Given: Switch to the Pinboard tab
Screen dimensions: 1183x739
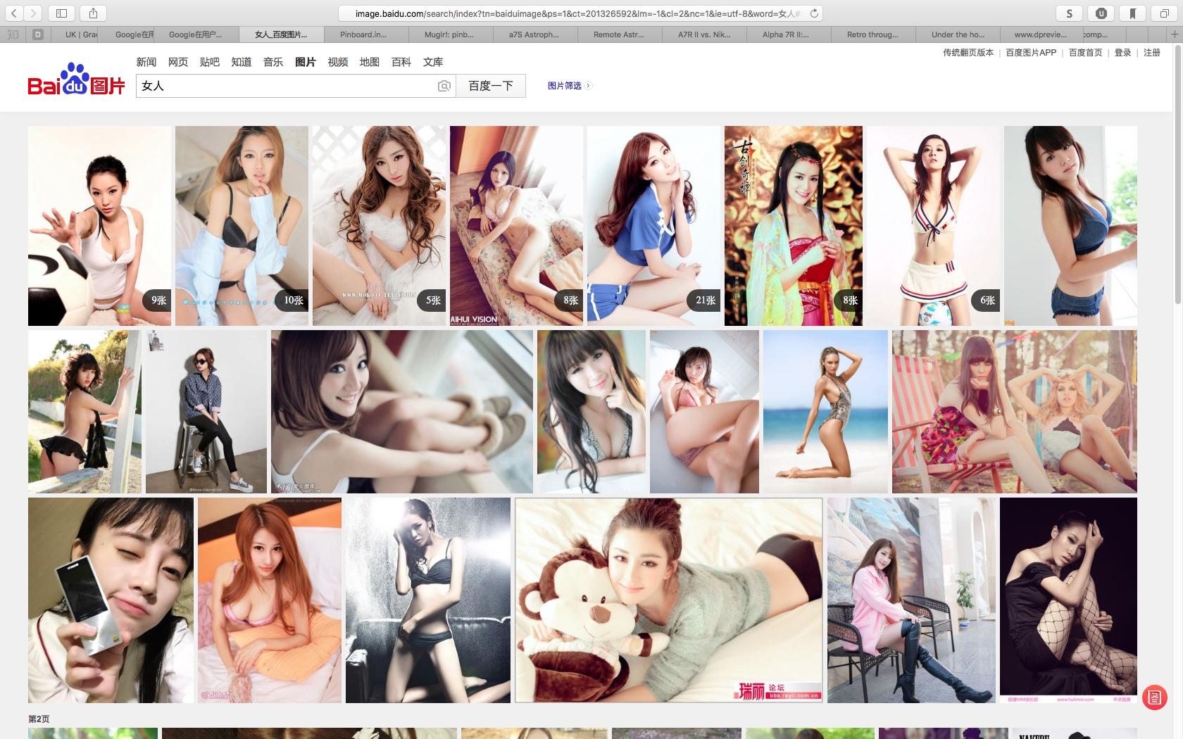Looking at the screenshot, I should coord(366,34).
